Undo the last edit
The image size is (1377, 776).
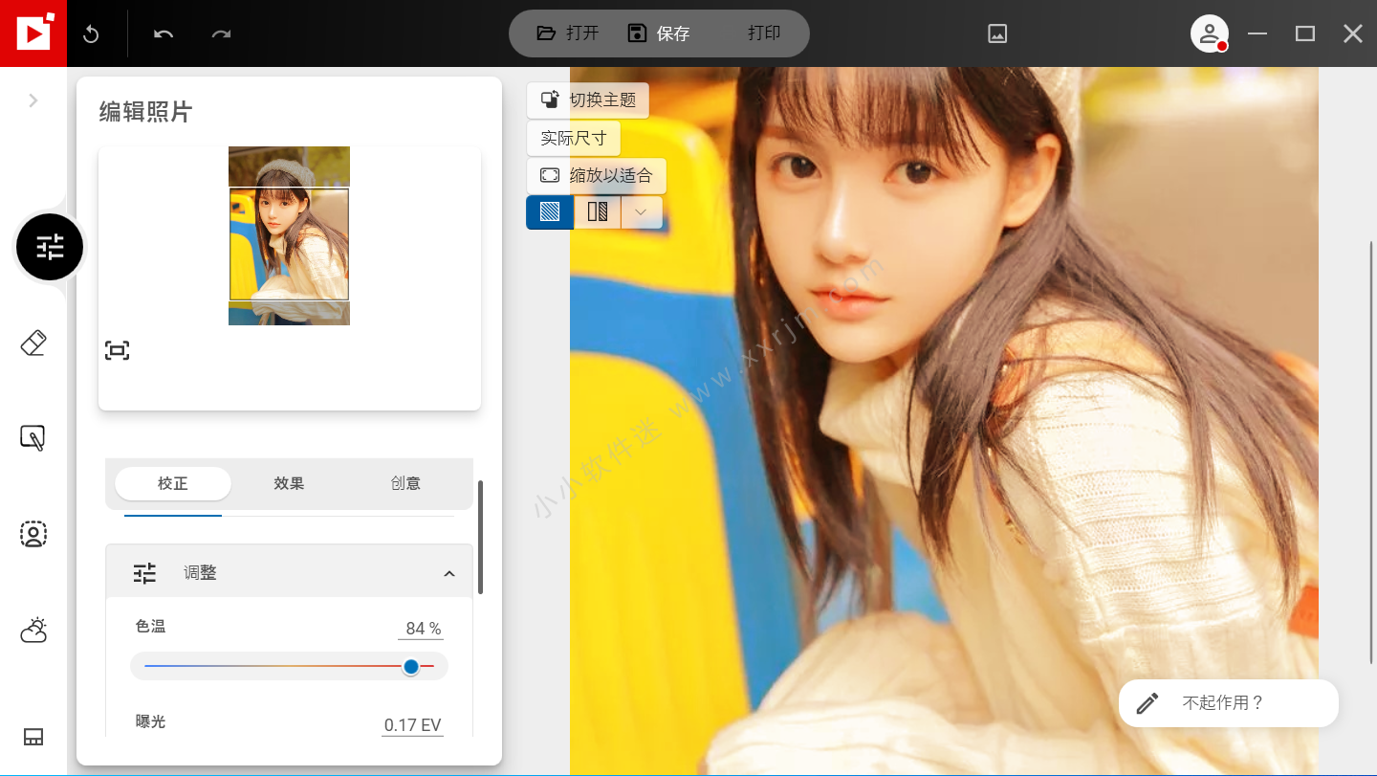[x=164, y=34]
